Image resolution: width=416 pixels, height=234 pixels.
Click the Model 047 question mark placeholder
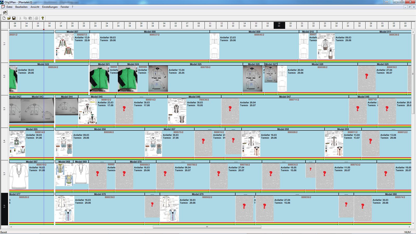pos(230,111)
